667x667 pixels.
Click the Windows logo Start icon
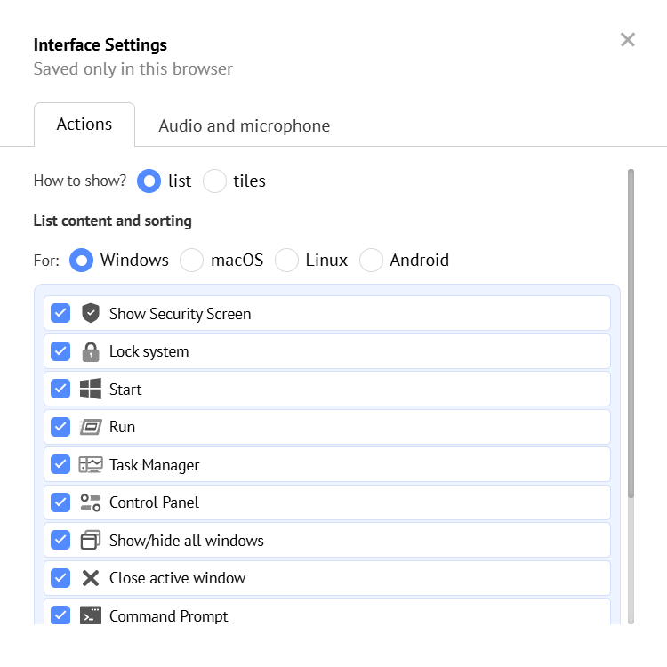[x=91, y=389]
